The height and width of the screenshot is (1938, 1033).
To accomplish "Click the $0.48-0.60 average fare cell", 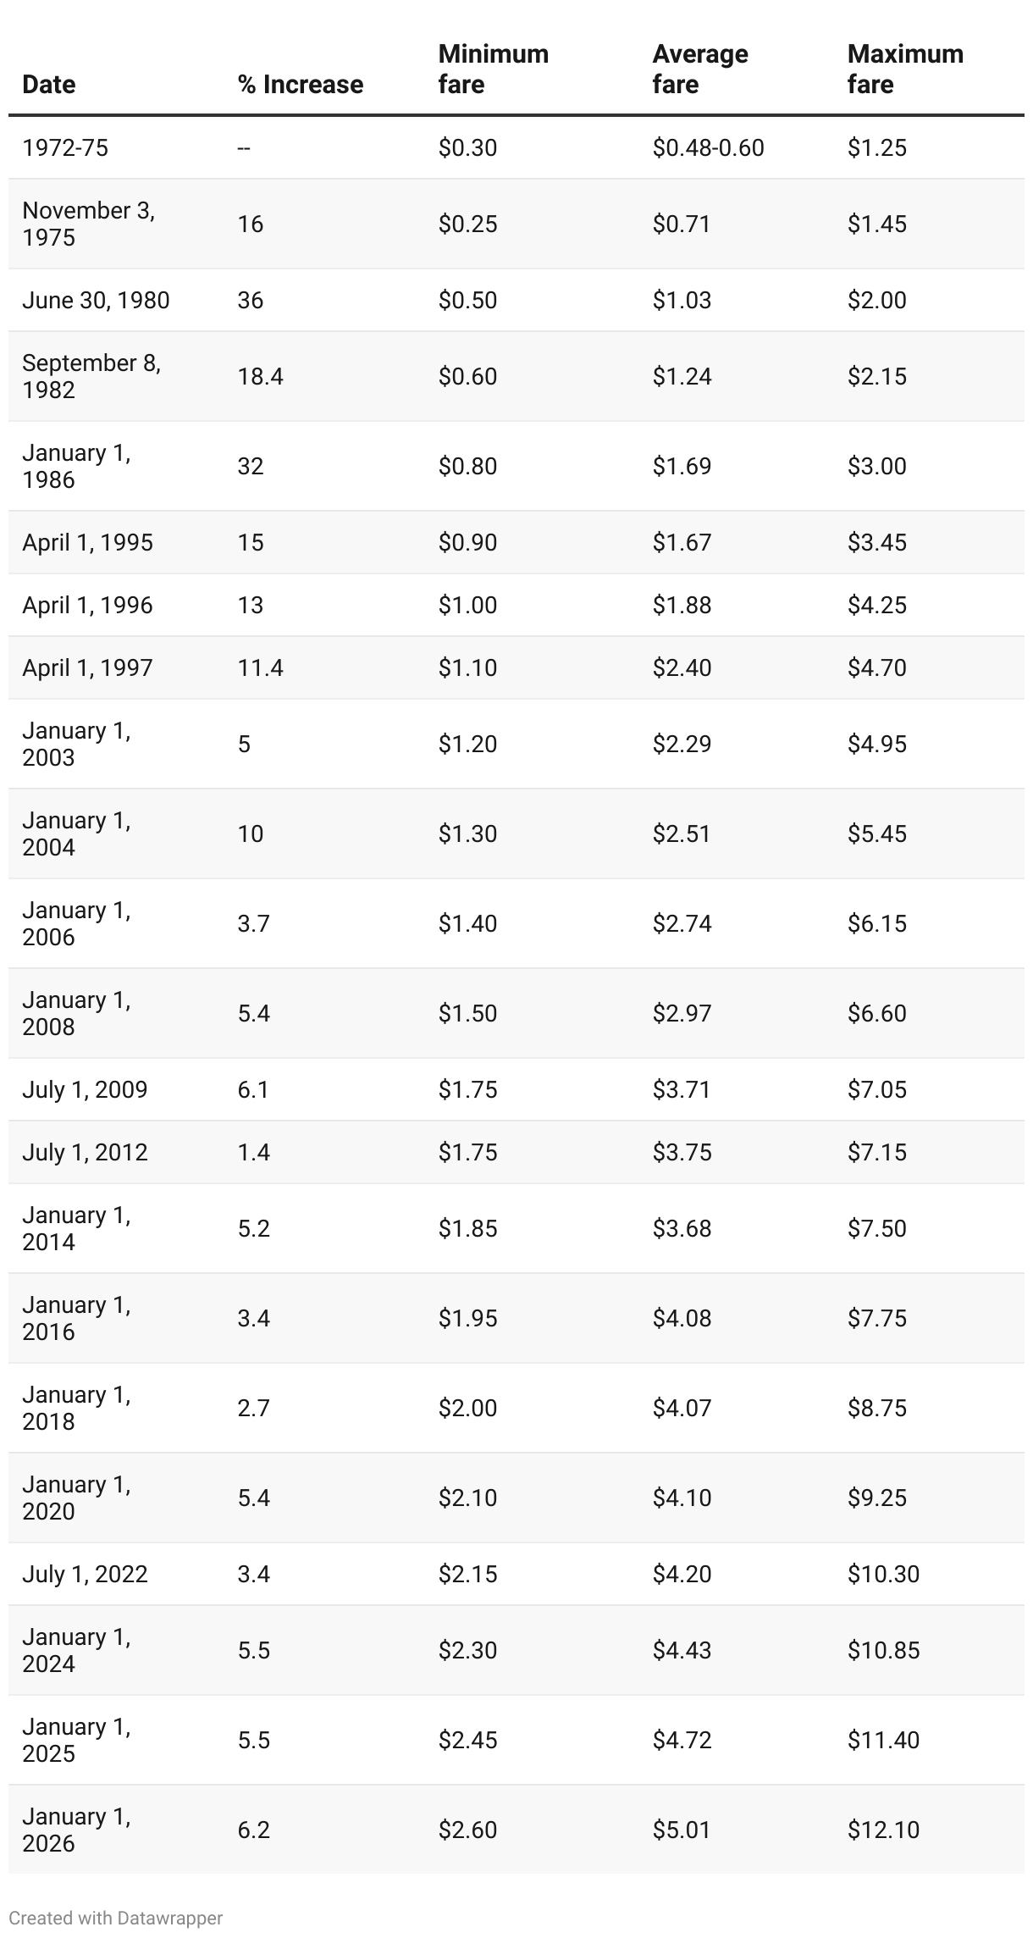I will (708, 148).
